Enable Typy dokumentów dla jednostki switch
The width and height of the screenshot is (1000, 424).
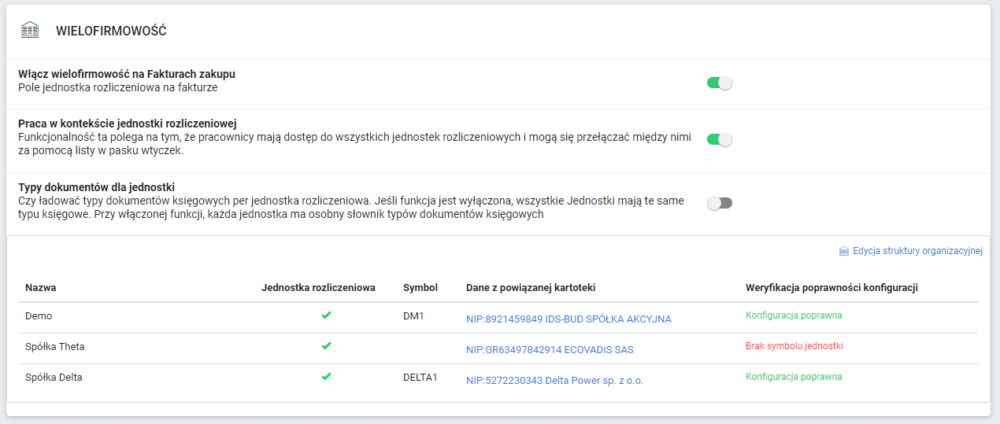pyautogui.click(x=720, y=203)
